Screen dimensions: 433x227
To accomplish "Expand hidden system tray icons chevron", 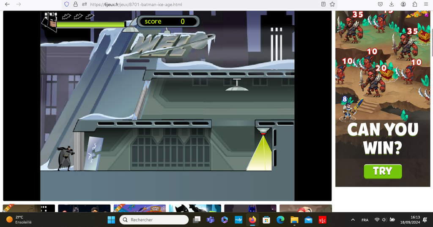I will pos(353,220).
